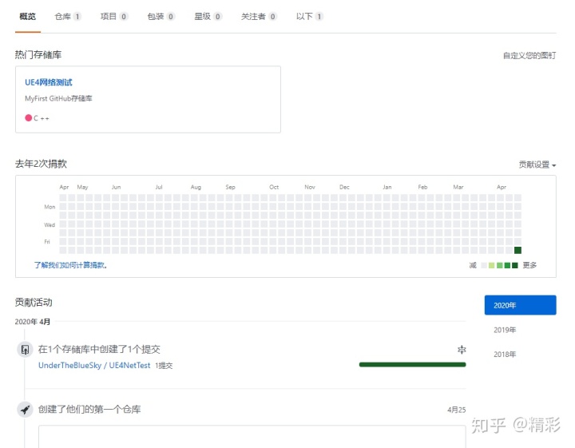Viewport: 575px width, 448px height.
Task: Click the rocket first-repository icon
Action: click(x=25, y=409)
